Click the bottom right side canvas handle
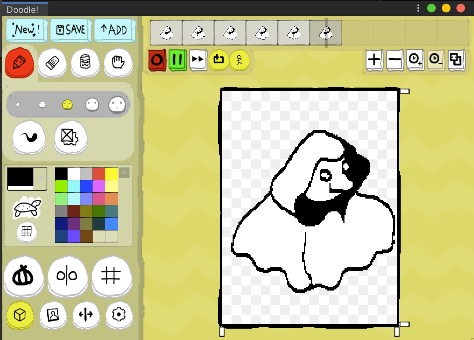Image resolution: width=474 pixels, height=340 pixels. [x=404, y=324]
